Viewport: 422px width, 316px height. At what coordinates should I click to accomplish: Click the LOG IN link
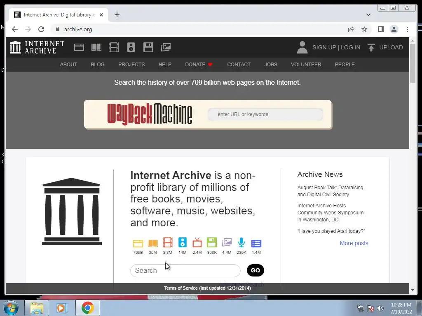[350, 47]
